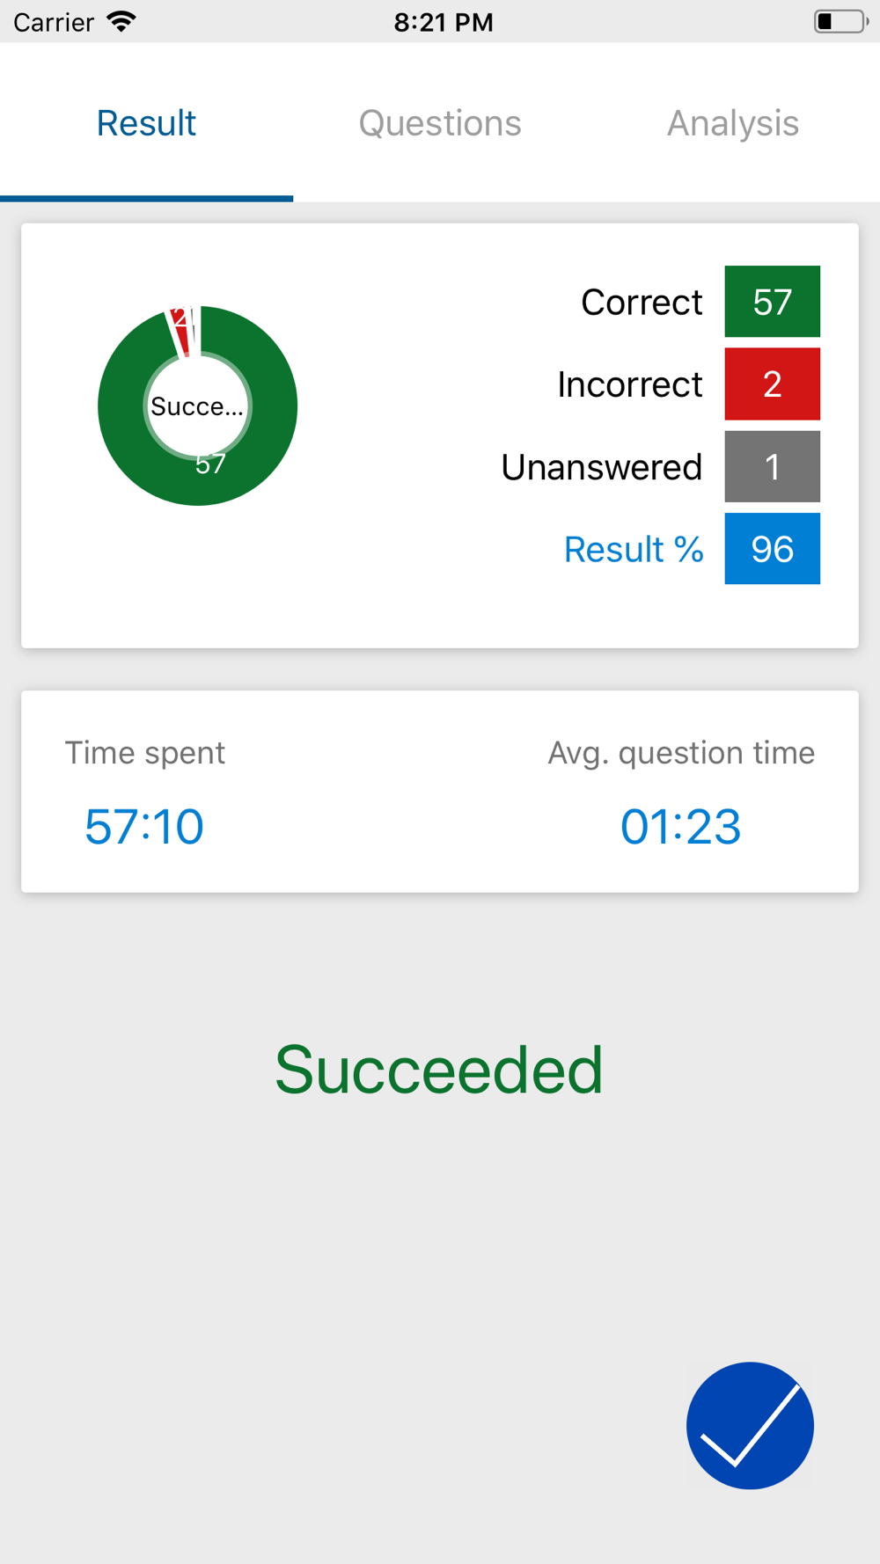Tap the gray Unanswered count box
This screenshot has height=1564, width=880.
coord(772,466)
